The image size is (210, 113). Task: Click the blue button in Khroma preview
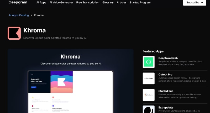[34, 87]
